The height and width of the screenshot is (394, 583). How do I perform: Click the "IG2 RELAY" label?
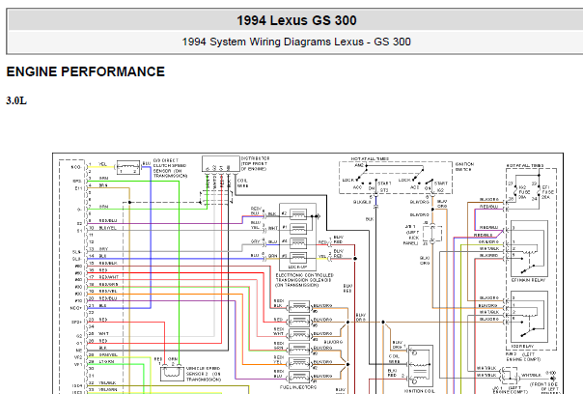pyautogui.click(x=522, y=346)
